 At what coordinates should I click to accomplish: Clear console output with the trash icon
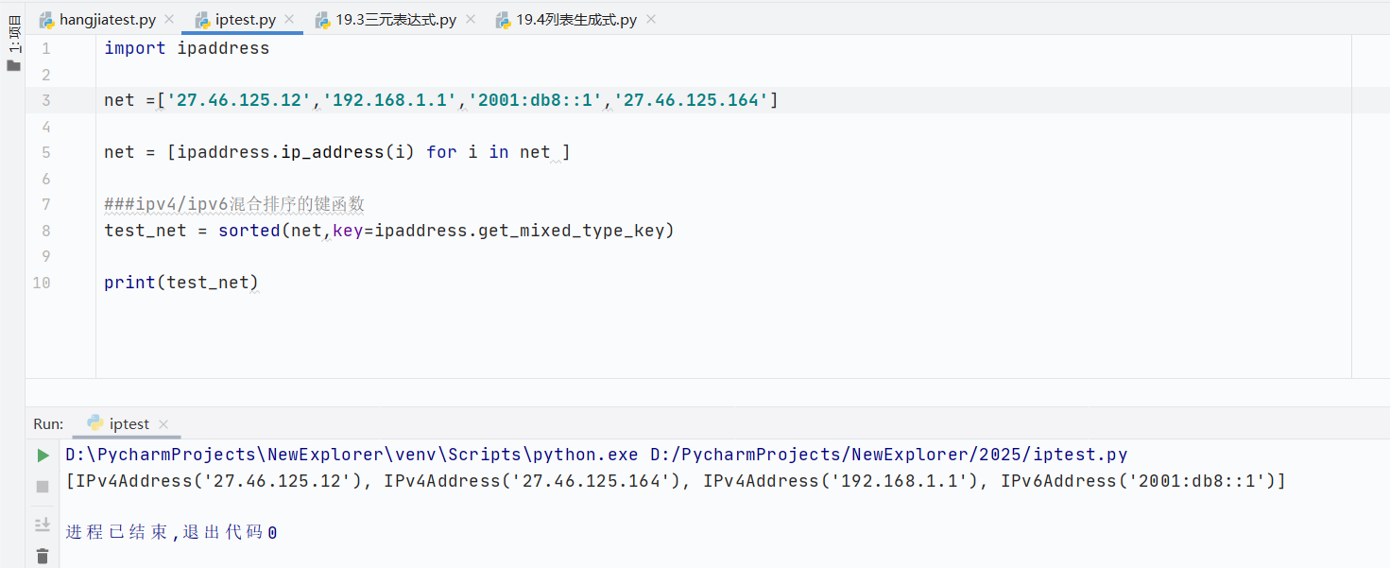tap(43, 557)
